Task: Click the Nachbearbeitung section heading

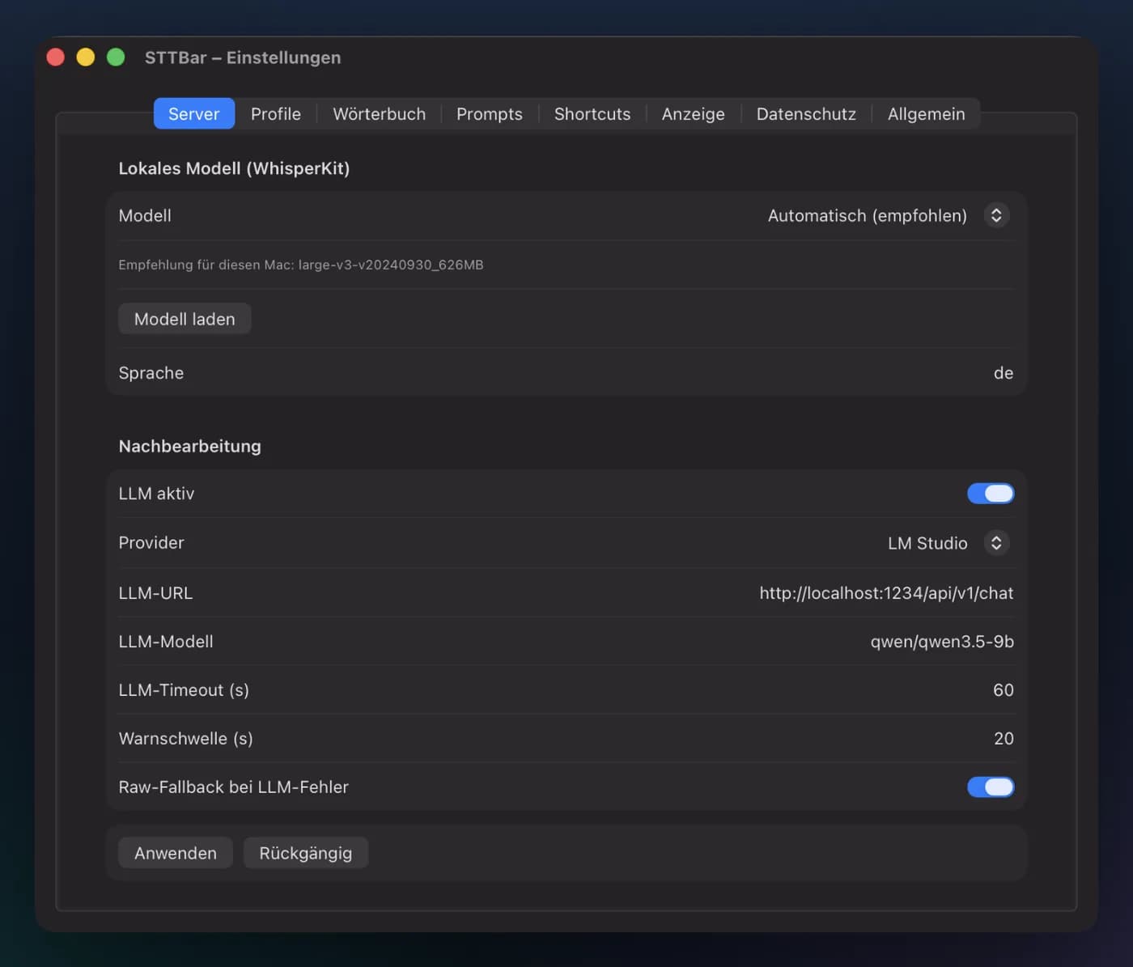Action: tap(189, 446)
